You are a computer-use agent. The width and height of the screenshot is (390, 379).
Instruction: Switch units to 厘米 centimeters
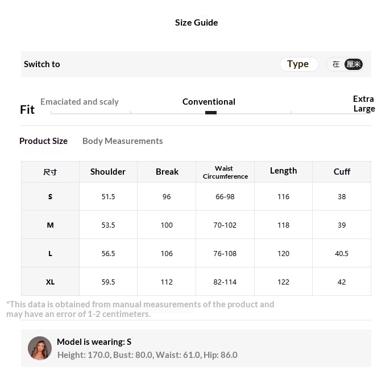(354, 64)
